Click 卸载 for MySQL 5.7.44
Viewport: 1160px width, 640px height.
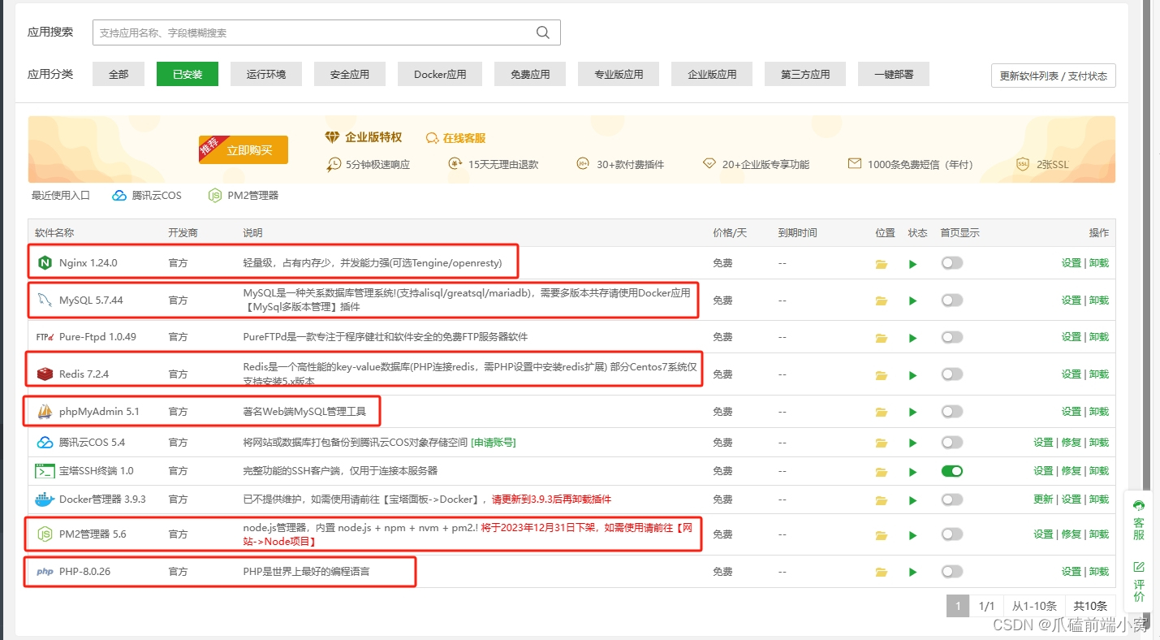point(1099,300)
